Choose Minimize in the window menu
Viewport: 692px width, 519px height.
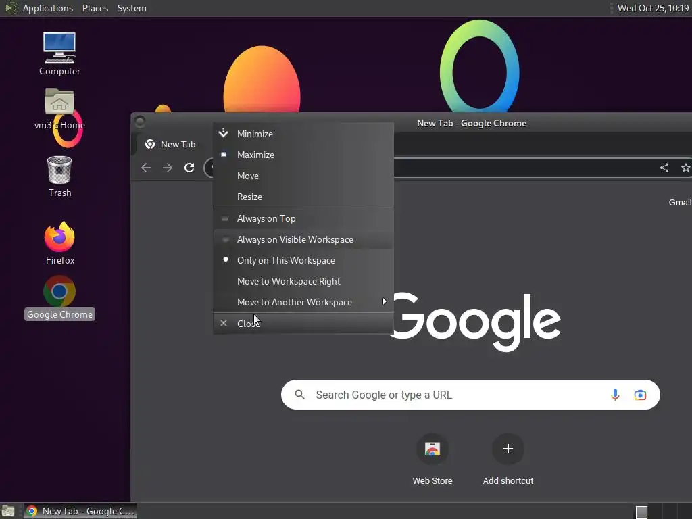point(303,134)
